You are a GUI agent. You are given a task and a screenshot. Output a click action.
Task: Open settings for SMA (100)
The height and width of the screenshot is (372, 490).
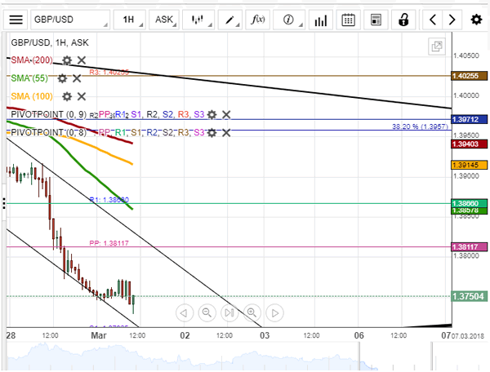point(67,96)
